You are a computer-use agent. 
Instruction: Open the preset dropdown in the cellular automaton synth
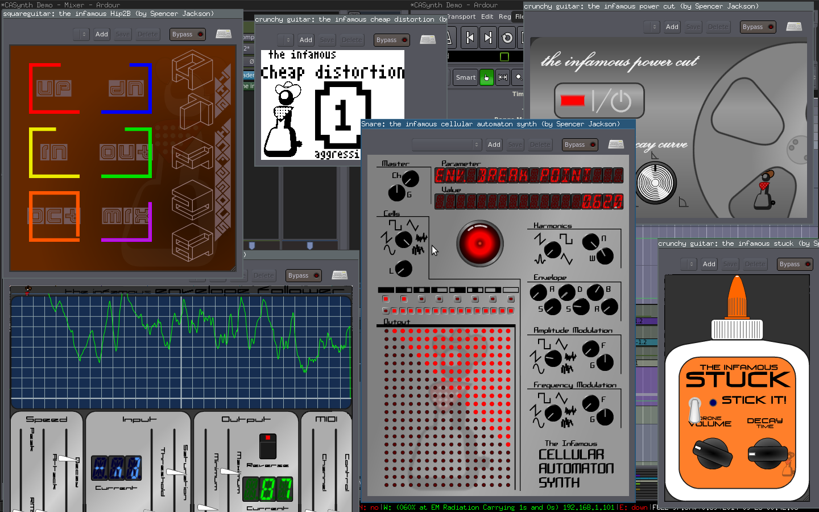pyautogui.click(x=446, y=144)
